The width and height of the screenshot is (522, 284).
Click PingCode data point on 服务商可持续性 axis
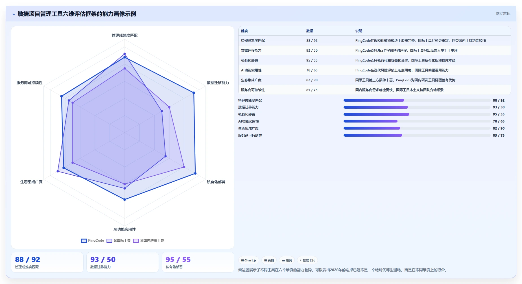pyautogui.click(x=62, y=96)
